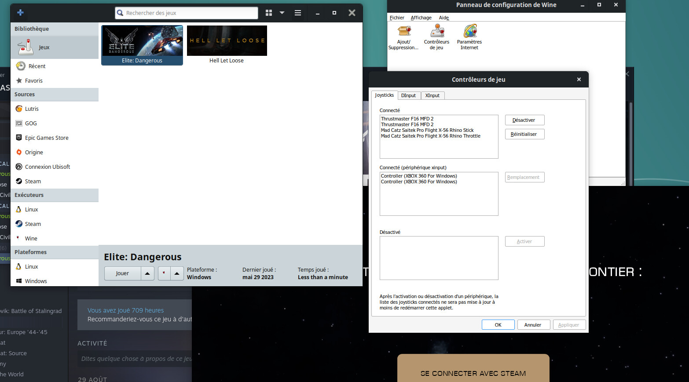This screenshot has height=382, width=689.
Task: Click the Remplacement button
Action: pos(524,177)
